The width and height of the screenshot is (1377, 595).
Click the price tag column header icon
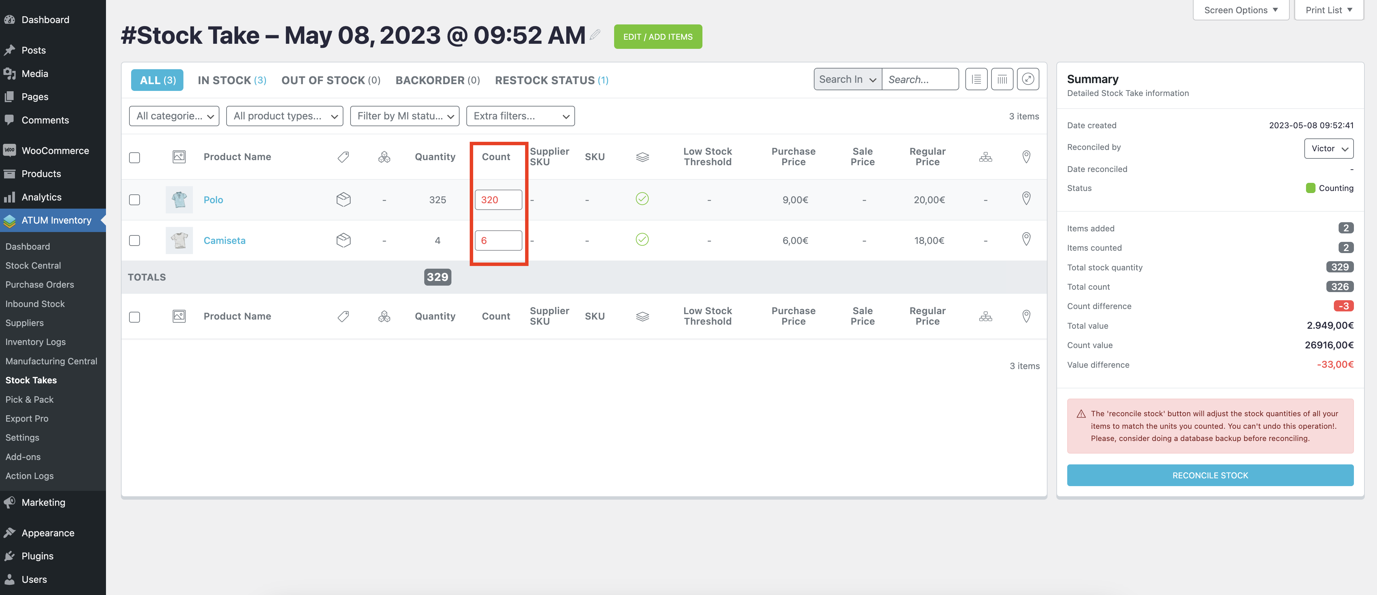tap(343, 157)
